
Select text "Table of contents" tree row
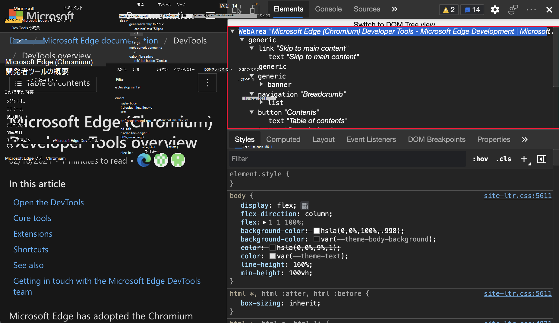(x=308, y=121)
